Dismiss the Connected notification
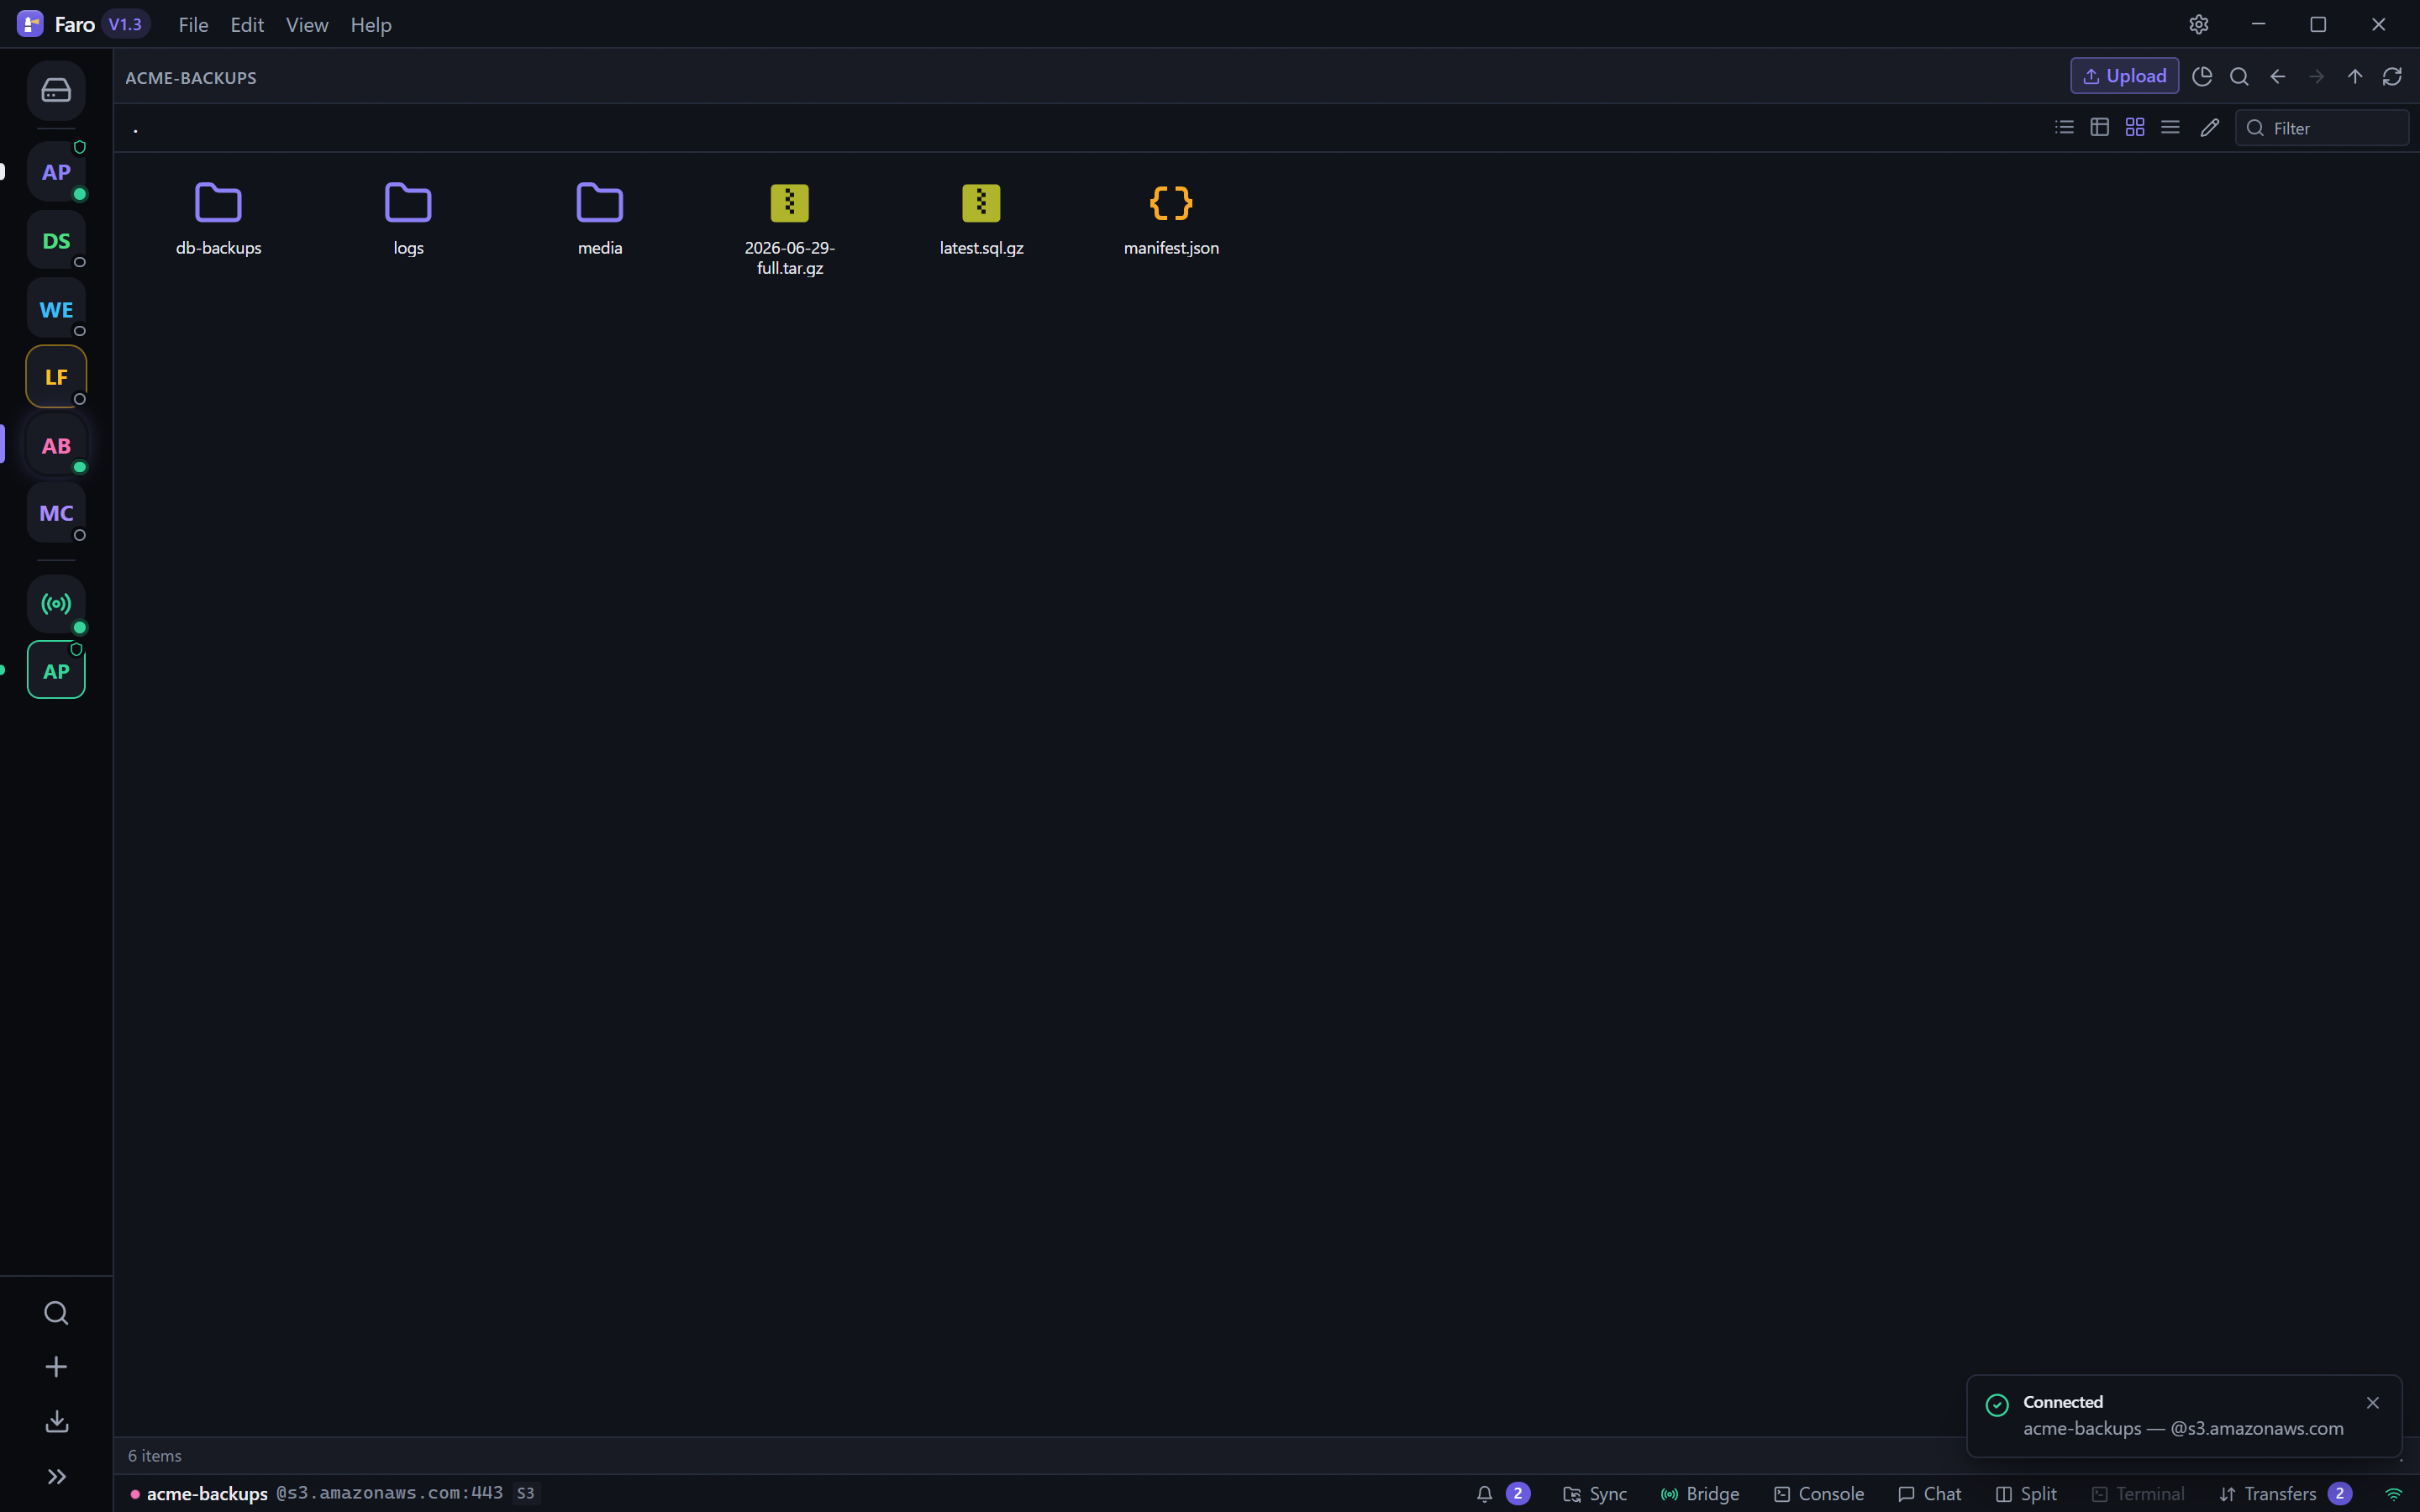 [x=2373, y=1403]
